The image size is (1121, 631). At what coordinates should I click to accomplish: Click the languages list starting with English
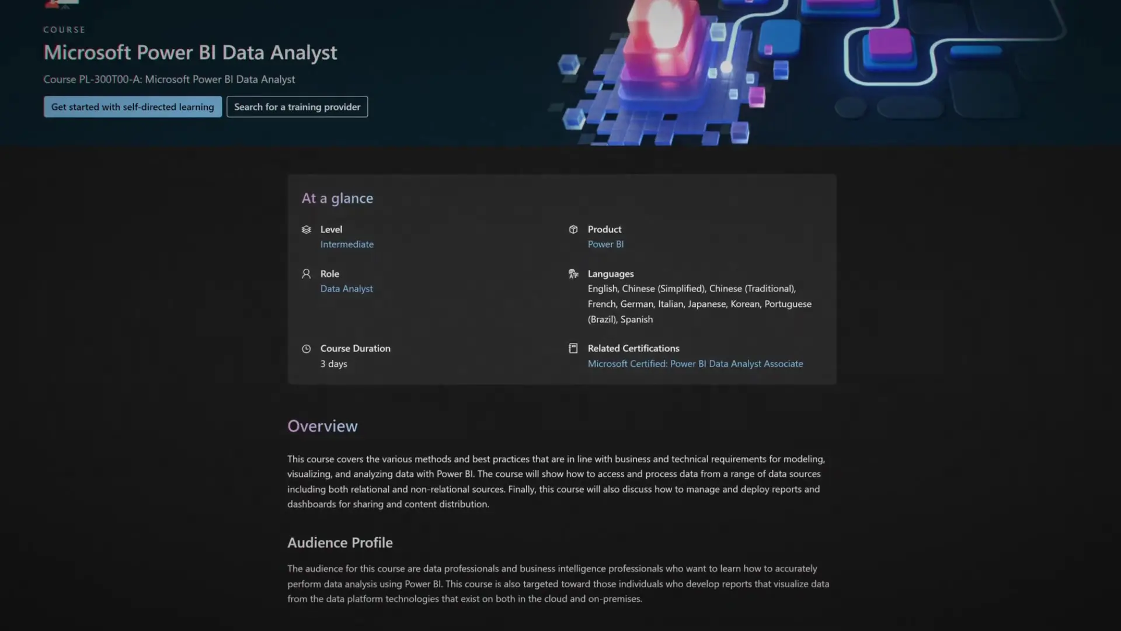pos(699,304)
